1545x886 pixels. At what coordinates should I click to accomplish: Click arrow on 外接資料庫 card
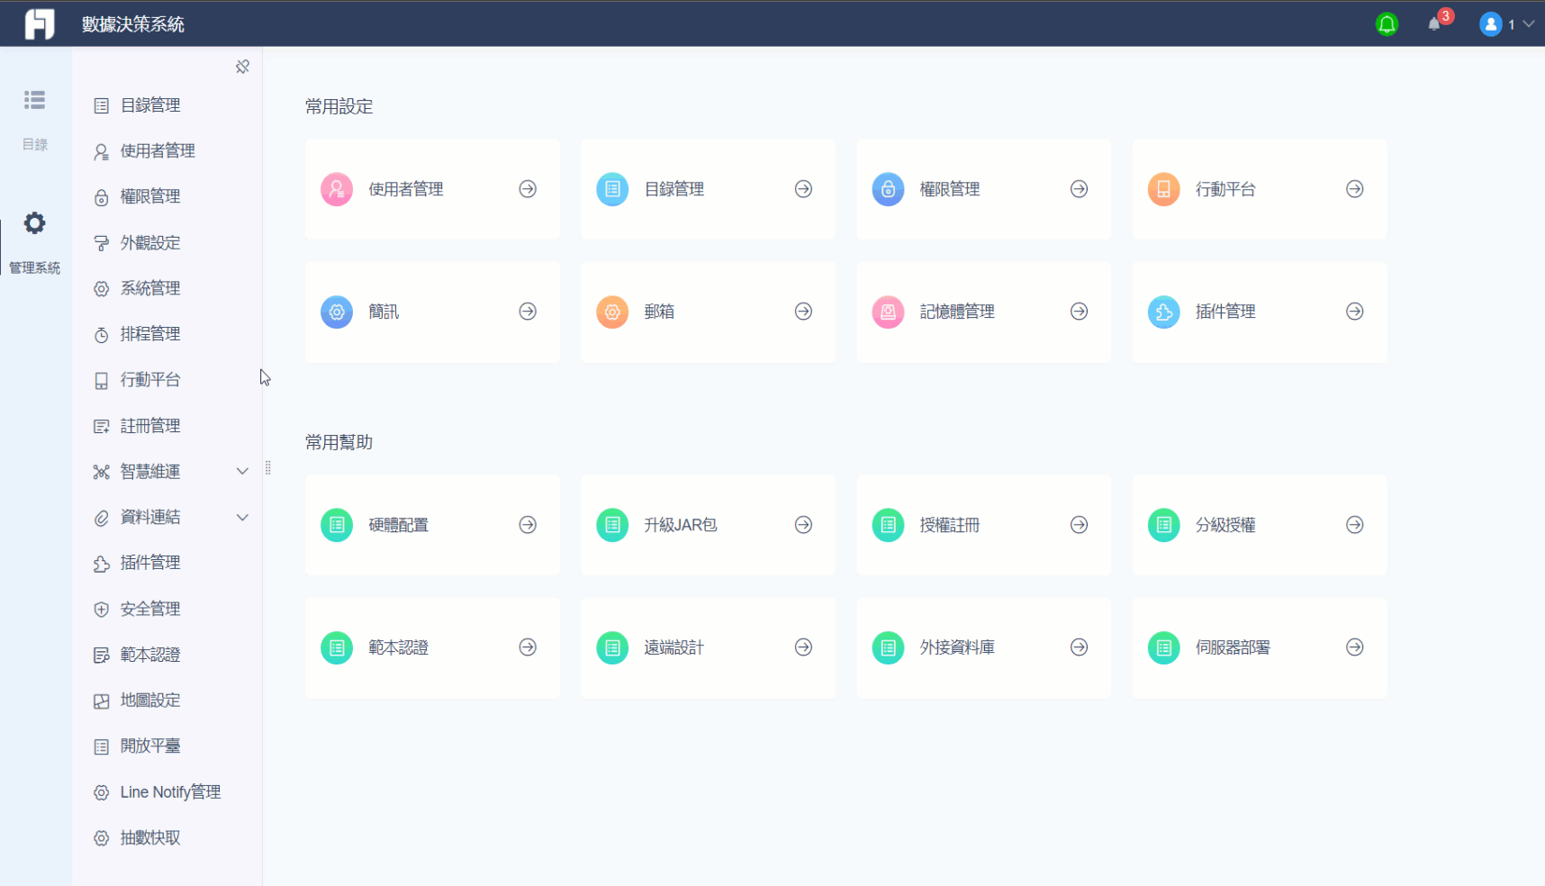pos(1080,647)
